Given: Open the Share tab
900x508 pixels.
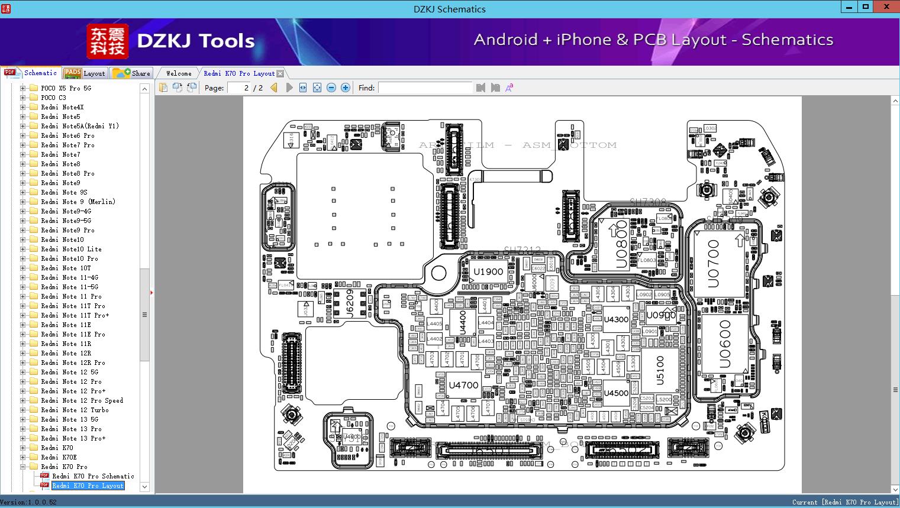Looking at the screenshot, I should (x=131, y=73).
